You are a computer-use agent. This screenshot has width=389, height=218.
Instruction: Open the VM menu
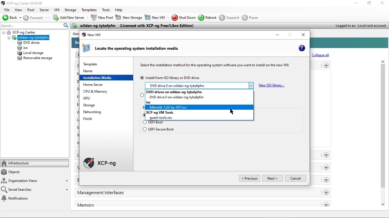57,10
